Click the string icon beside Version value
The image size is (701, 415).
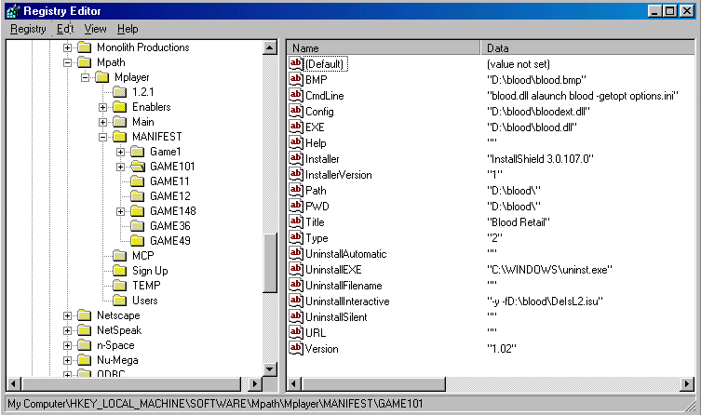296,348
